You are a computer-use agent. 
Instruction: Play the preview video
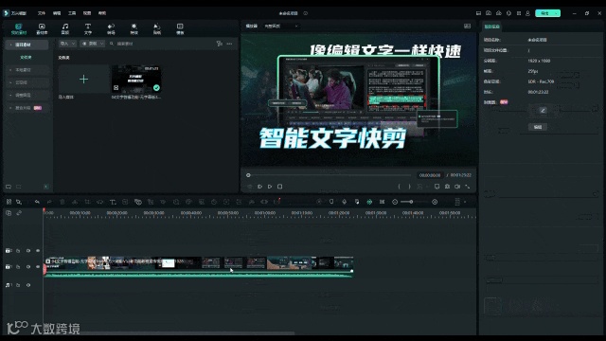click(270, 187)
